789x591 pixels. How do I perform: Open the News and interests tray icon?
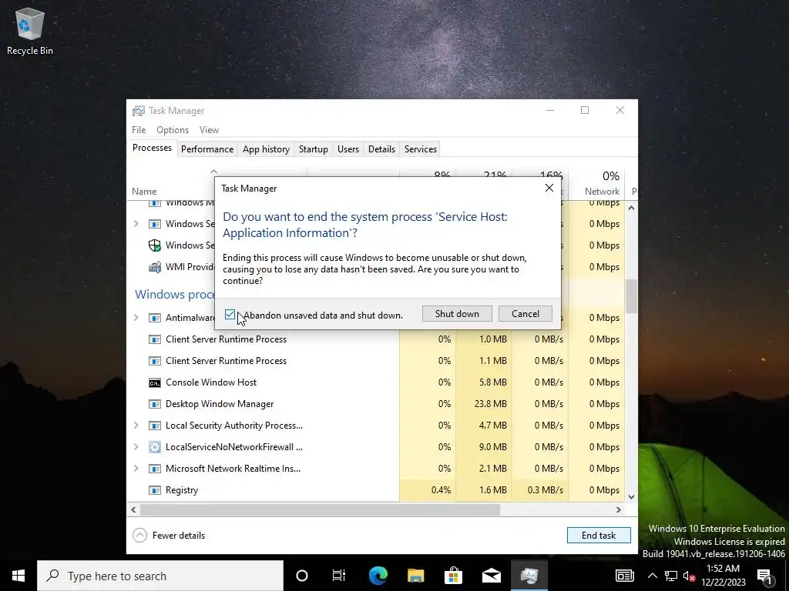pyautogui.click(x=624, y=576)
